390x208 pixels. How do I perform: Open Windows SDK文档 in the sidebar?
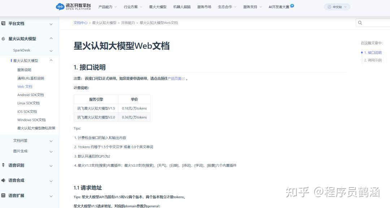[31, 120]
